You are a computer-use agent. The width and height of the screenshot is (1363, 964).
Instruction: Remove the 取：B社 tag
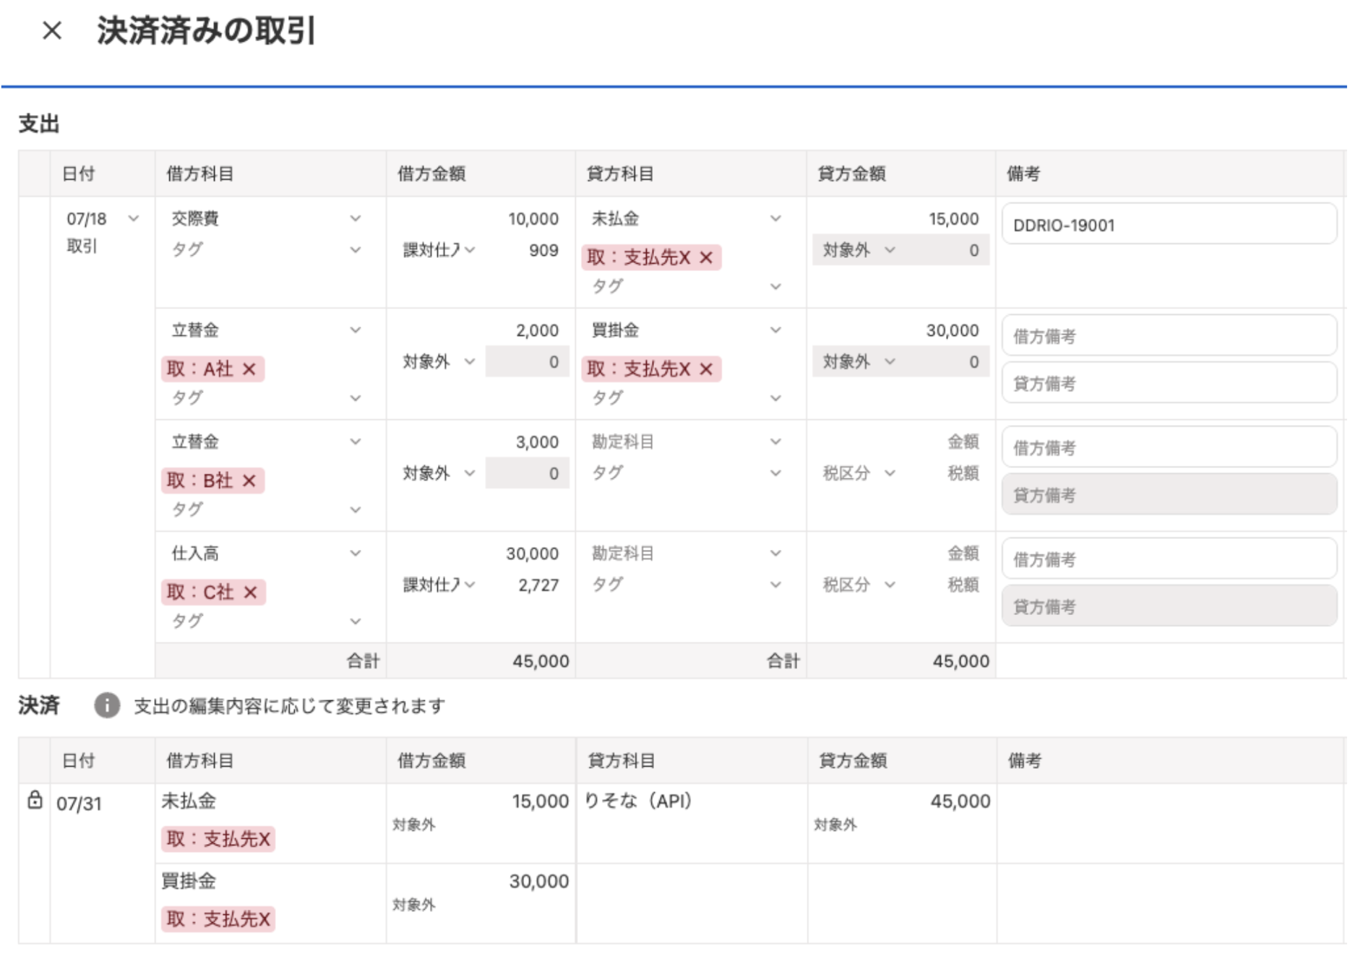coord(249,481)
